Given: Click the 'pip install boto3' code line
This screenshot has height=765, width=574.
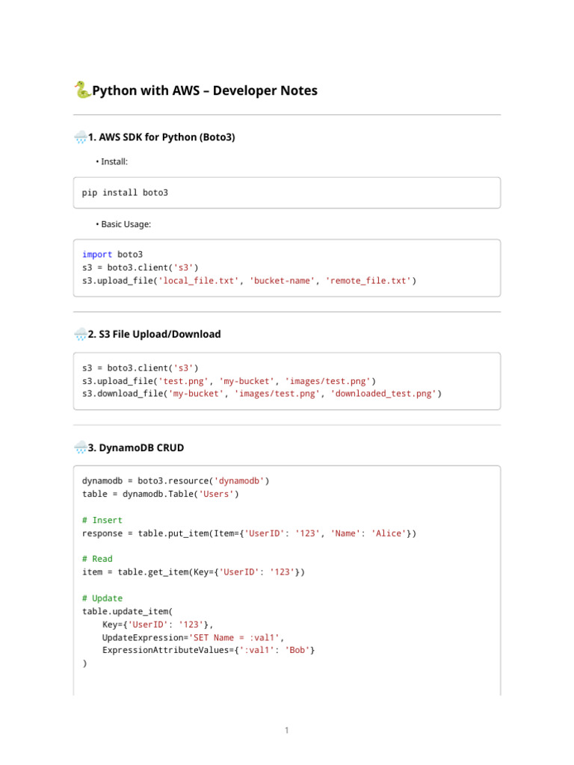Looking at the screenshot, I should tap(125, 193).
